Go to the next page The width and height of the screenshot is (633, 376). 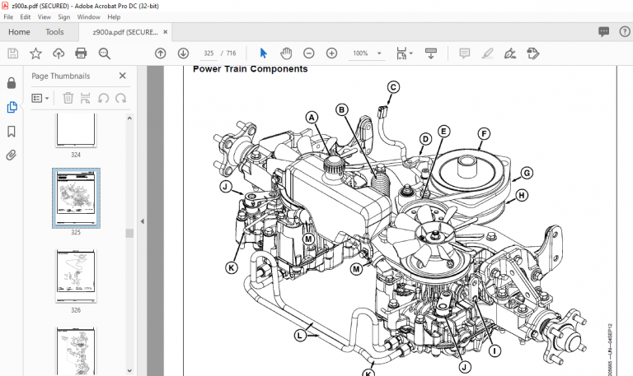click(x=183, y=53)
